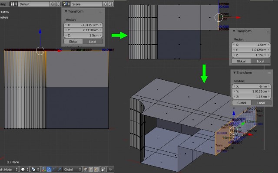The width and height of the screenshot is (278, 173).
Task: Toggle limit selection to visible
Action: click(x=103, y=169)
